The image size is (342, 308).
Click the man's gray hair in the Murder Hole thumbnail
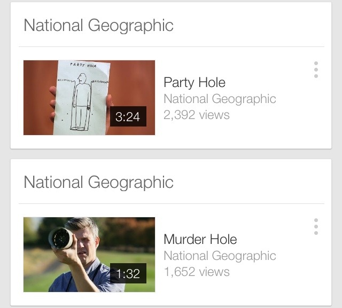click(x=84, y=225)
